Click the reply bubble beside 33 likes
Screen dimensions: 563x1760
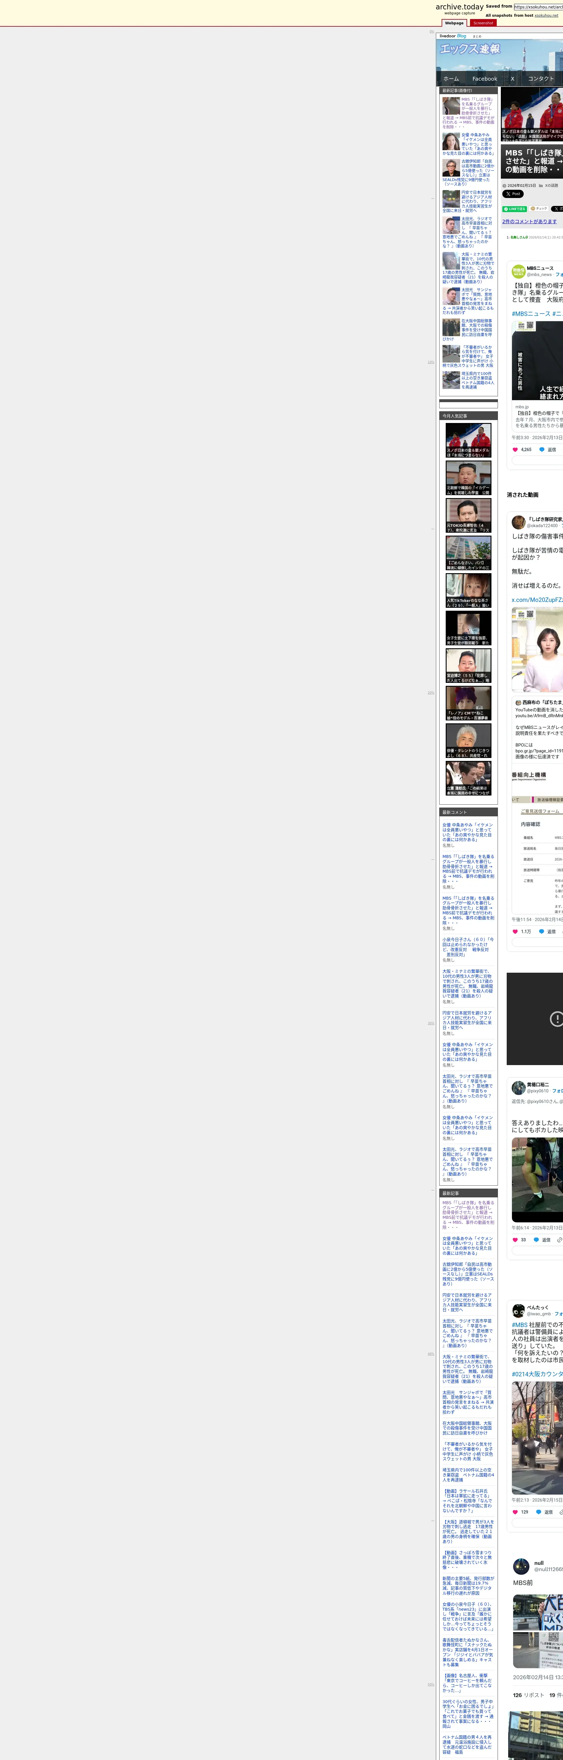click(x=536, y=1239)
